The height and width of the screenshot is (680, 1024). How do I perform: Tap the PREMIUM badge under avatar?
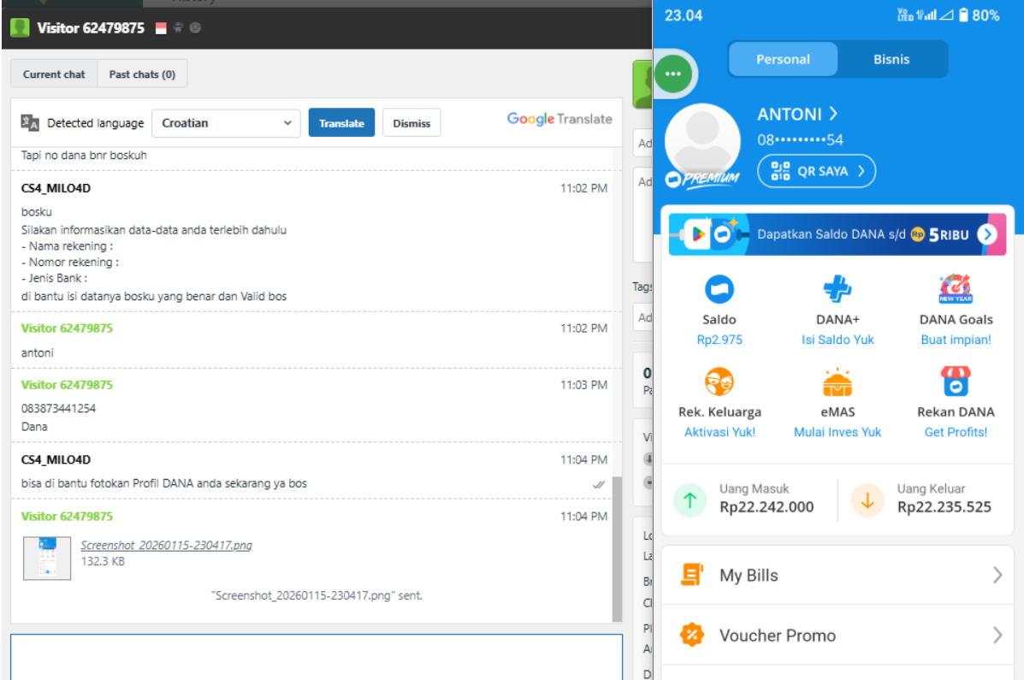[702, 178]
